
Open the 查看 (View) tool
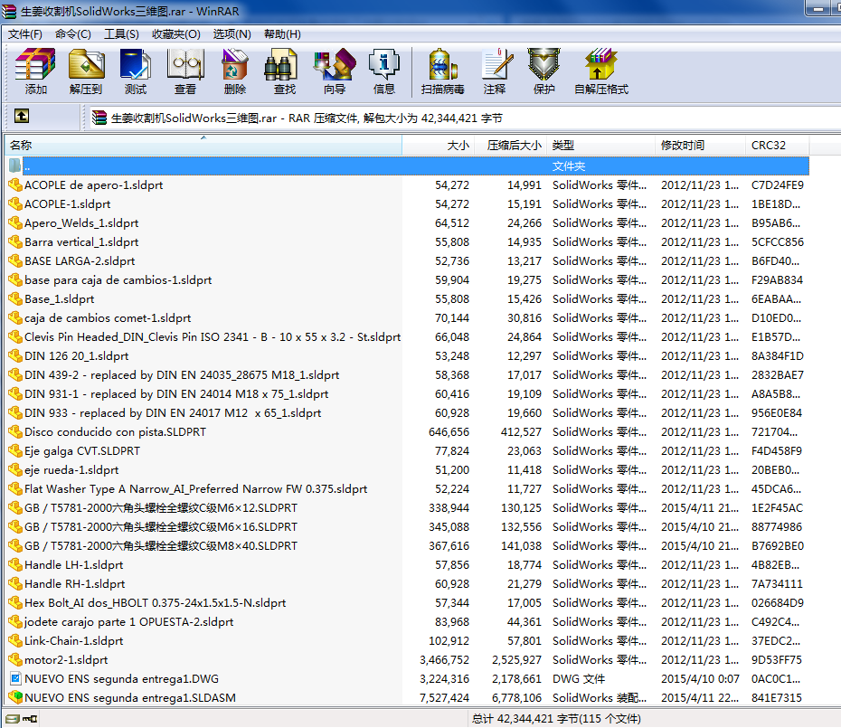coord(185,71)
